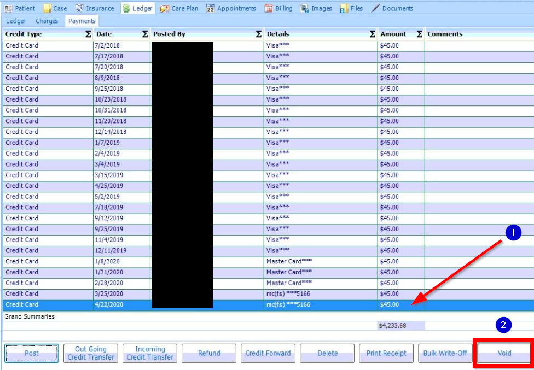Select the Payments sub-tab

click(x=82, y=21)
